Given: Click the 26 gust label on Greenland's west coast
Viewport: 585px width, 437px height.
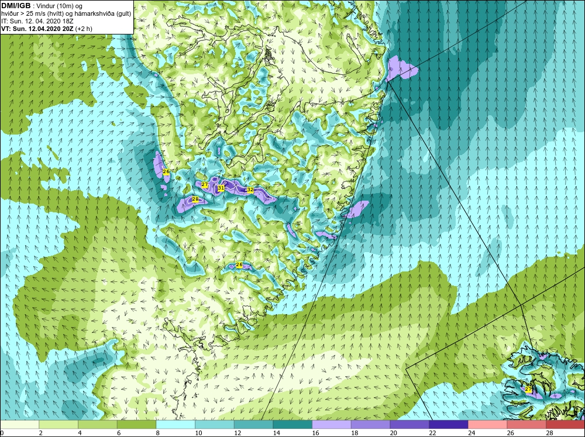Looking at the screenshot, I should [x=166, y=171].
